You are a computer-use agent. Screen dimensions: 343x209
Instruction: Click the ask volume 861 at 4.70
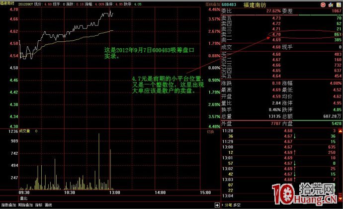[338, 34]
